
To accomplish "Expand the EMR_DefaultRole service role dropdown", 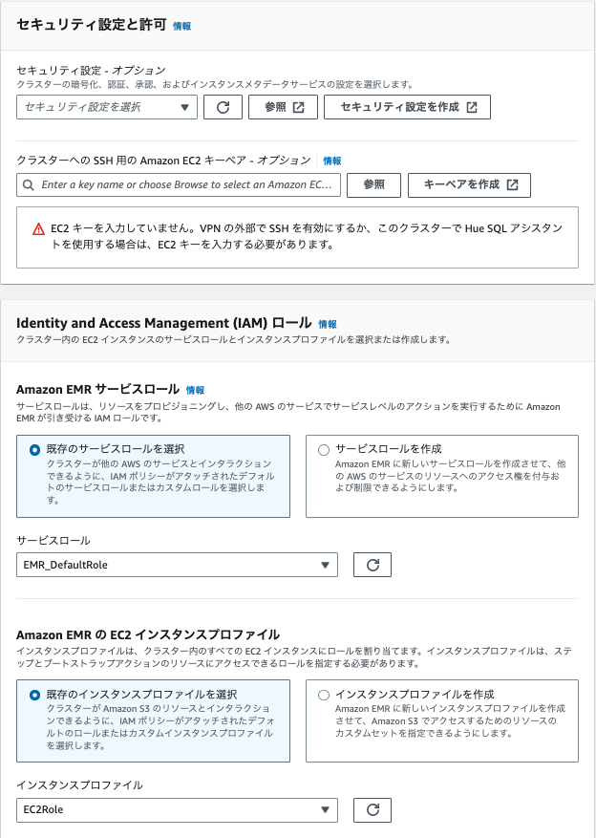I will click(177, 565).
